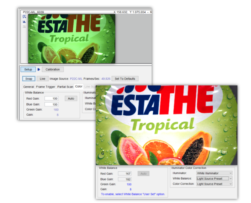Click the Blue Gain field showing 100
This screenshot has width=251, height=203.
coord(51,104)
